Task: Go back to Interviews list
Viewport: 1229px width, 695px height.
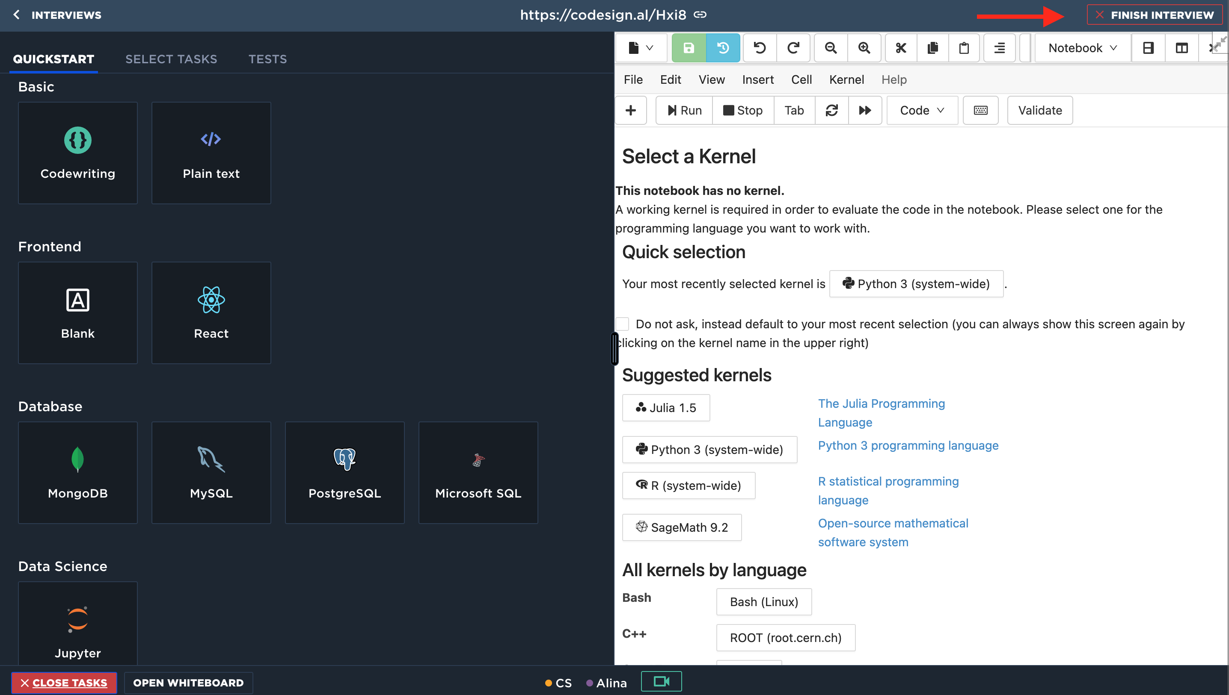Action: (x=57, y=15)
